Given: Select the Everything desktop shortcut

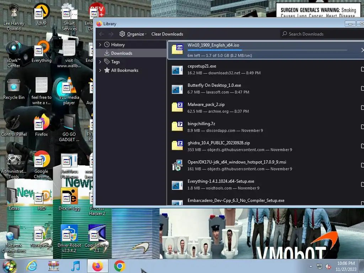Looking at the screenshot, I should click(x=41, y=52).
